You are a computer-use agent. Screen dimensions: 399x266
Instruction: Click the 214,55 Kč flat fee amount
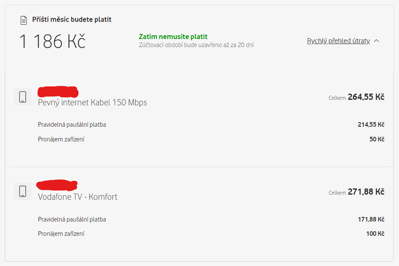[x=371, y=125]
